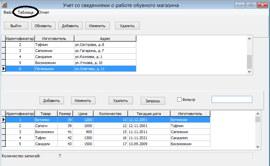Screen dimensions: 270x166
Task: Click the Ботинков manufacturer cell in goods table
Action: (x=190, y=120)
